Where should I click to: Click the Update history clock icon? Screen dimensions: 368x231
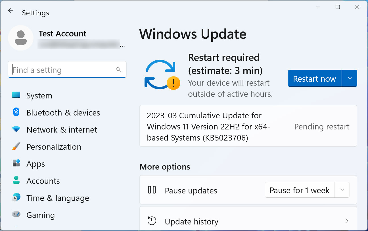152,221
